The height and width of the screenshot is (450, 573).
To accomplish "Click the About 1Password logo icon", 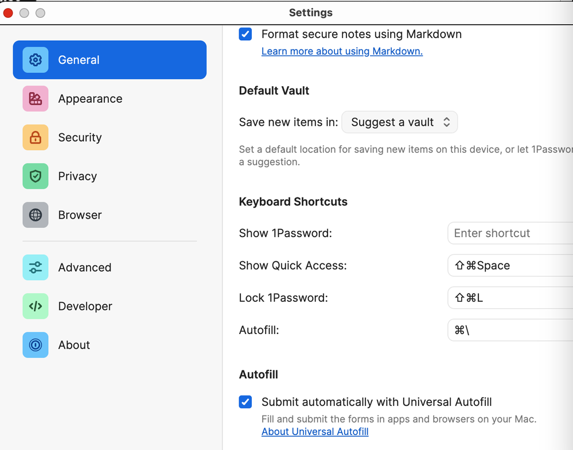I will [x=36, y=345].
